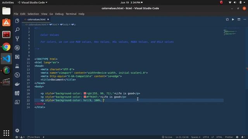
Task: Click the Prettier status bar item
Action: 229,137
